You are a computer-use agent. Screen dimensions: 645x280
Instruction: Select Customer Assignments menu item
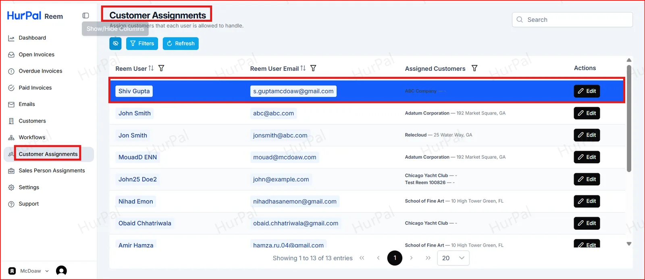[x=48, y=154]
